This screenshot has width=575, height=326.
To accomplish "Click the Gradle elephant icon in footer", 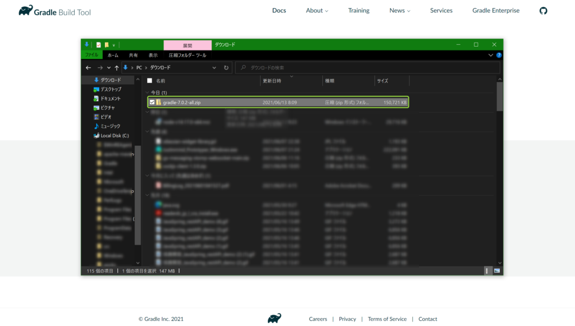I will [274, 318].
